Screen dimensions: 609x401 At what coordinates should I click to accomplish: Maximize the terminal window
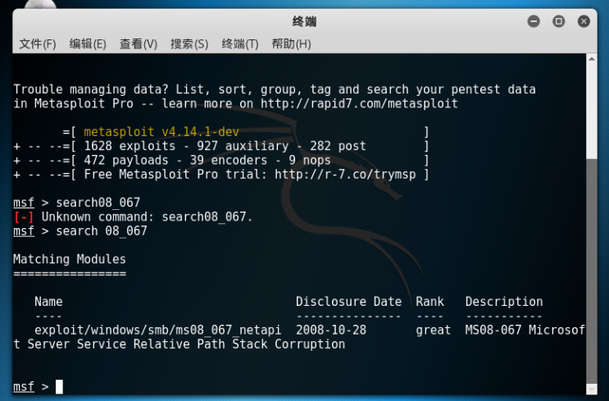(558, 21)
